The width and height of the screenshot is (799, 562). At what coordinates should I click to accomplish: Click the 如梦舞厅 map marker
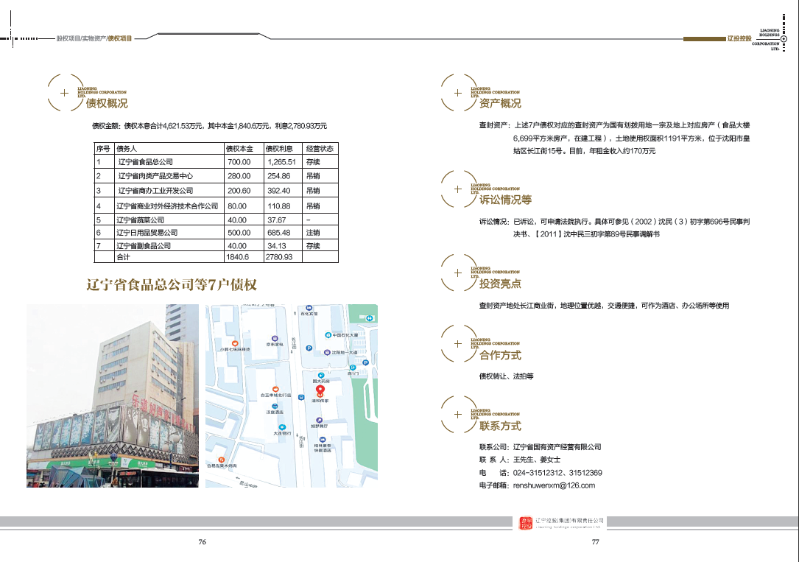(x=320, y=421)
